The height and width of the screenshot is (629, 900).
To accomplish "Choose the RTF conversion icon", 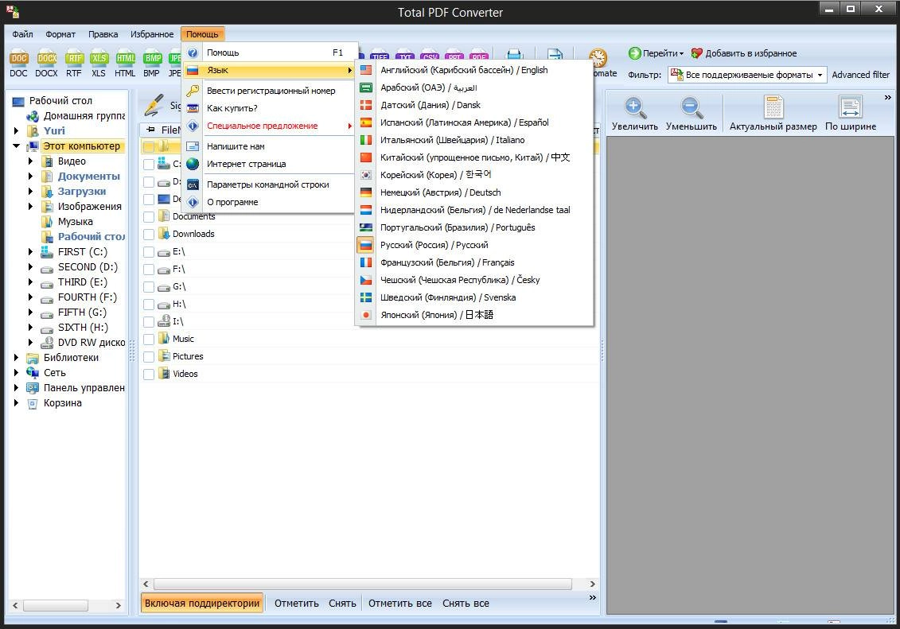I will (x=73, y=59).
